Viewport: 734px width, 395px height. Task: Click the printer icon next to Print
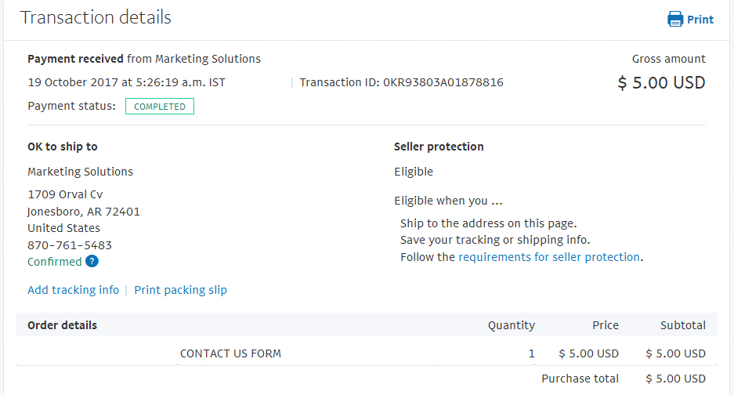[x=675, y=20]
